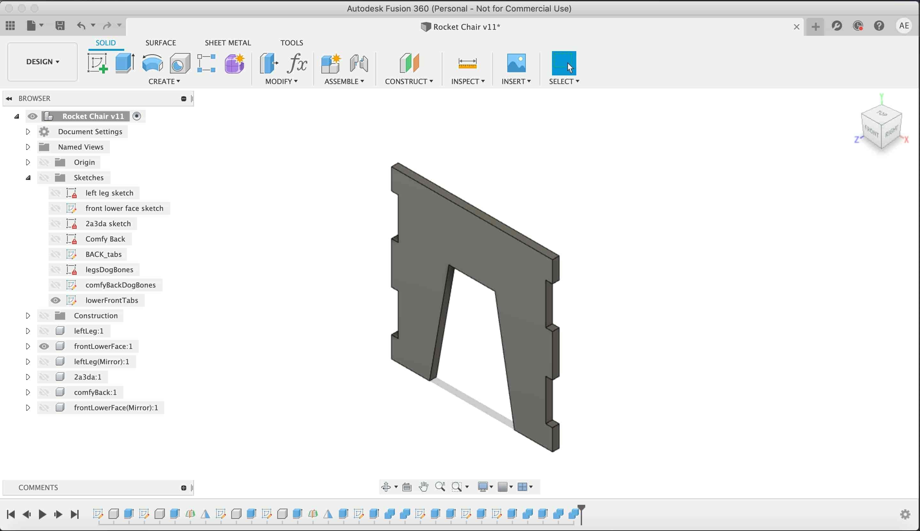
Task: Click the Create Form purple icon
Action: pos(234,63)
